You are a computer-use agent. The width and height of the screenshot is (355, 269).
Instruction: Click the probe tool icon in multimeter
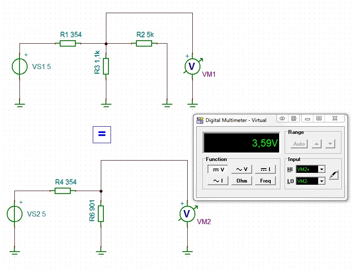[333, 175]
